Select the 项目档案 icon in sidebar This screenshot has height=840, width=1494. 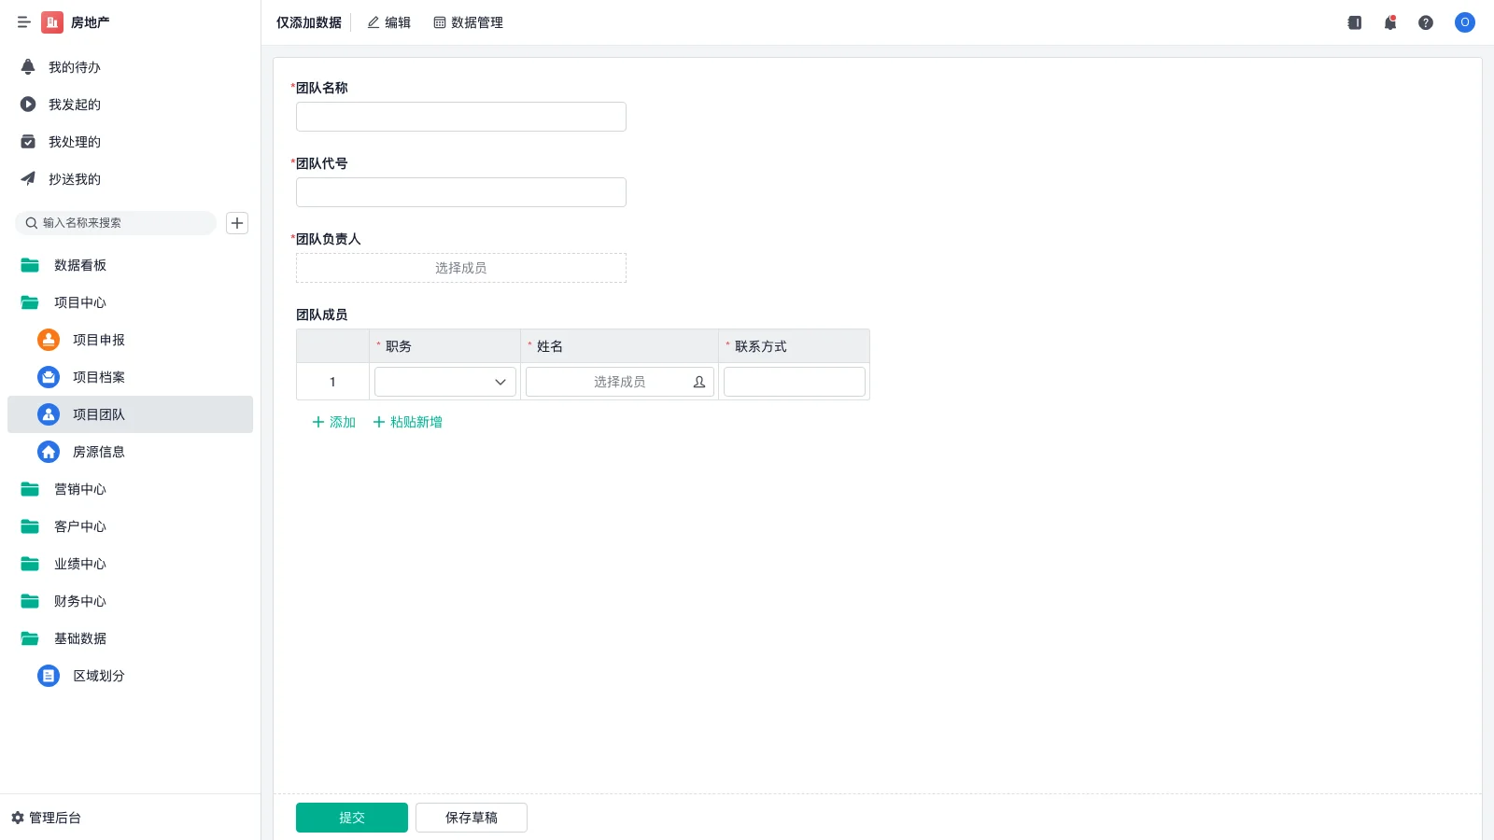(x=48, y=377)
